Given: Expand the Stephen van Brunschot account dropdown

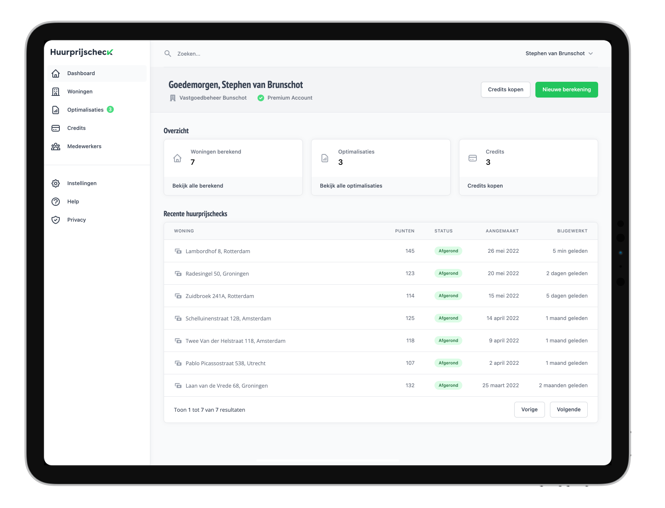Looking at the screenshot, I should 559,53.
